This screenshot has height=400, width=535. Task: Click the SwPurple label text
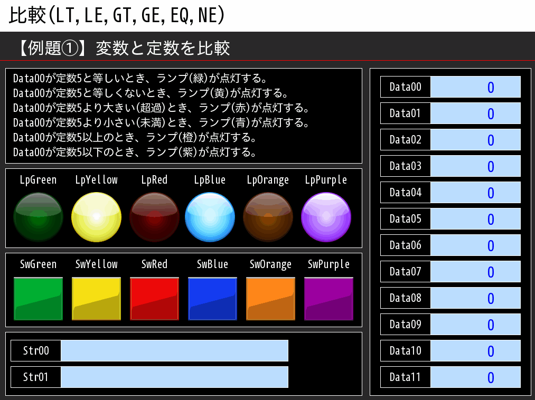coord(328,264)
